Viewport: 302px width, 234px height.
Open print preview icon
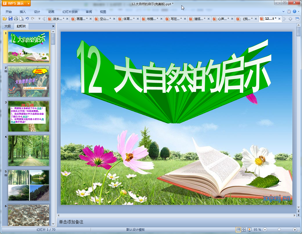click(x=22, y=19)
